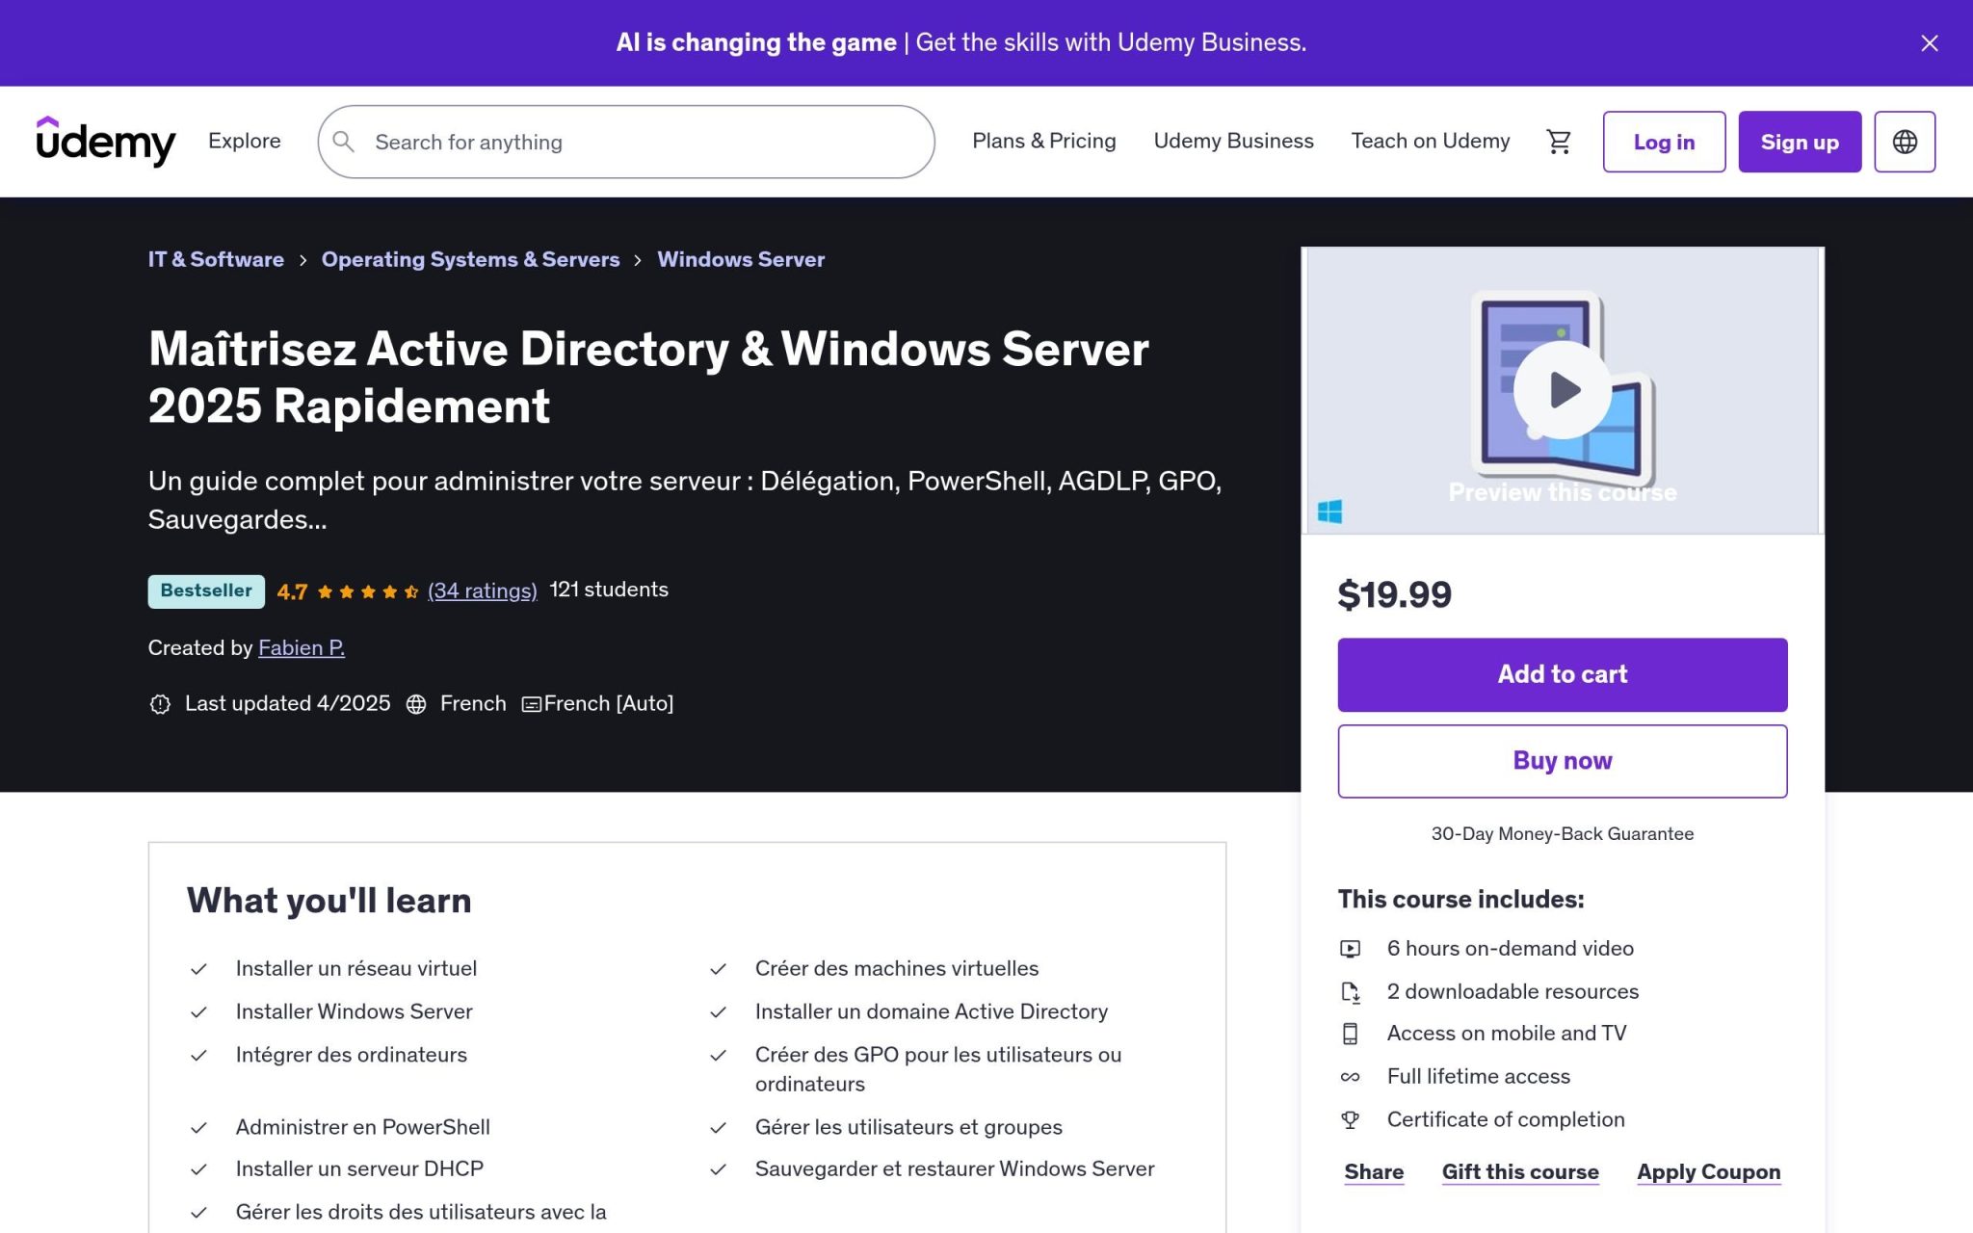Click Apply Coupon
This screenshot has height=1233, width=1973.
tap(1708, 1172)
